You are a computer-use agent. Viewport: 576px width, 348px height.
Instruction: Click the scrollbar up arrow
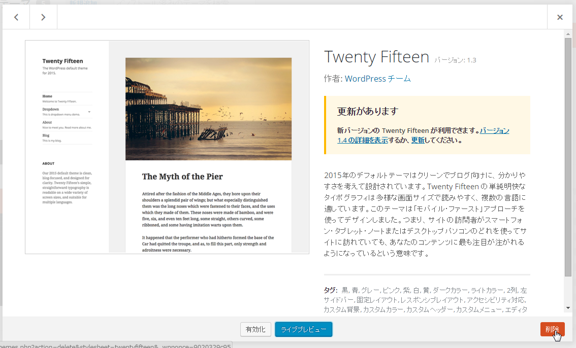point(568,34)
